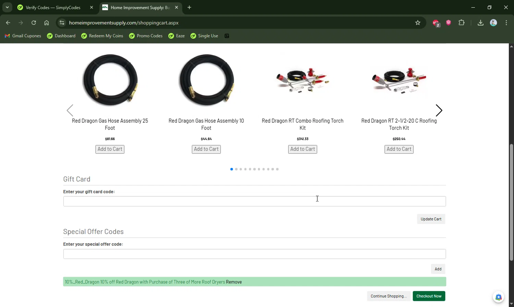Viewport: 514px width, 307px height.
Task: Go back to previous page
Action: [x=8, y=23]
